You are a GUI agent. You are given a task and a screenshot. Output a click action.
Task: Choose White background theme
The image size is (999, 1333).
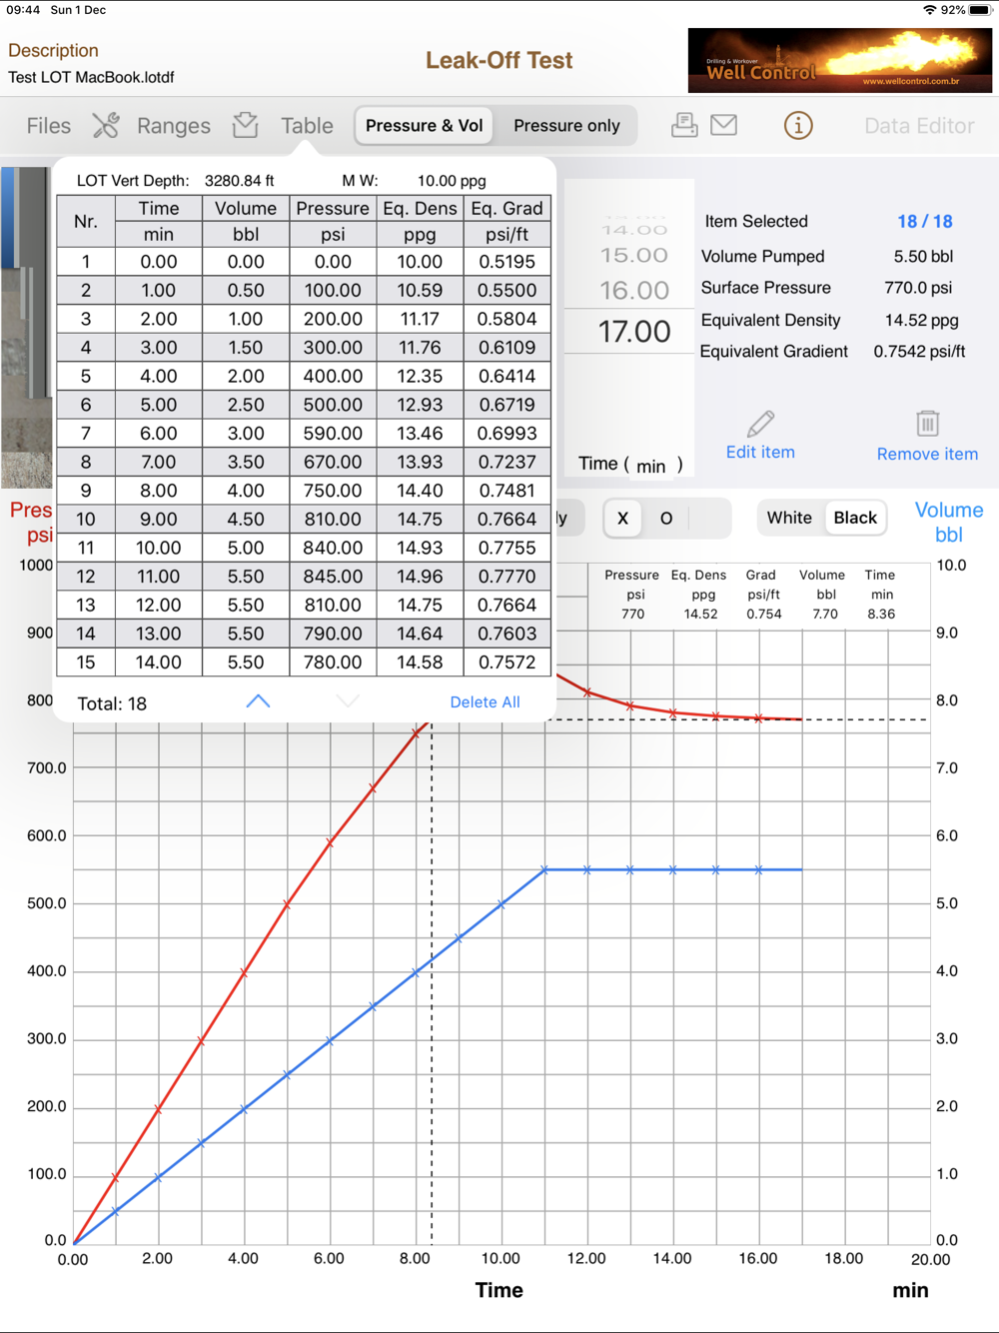789,518
